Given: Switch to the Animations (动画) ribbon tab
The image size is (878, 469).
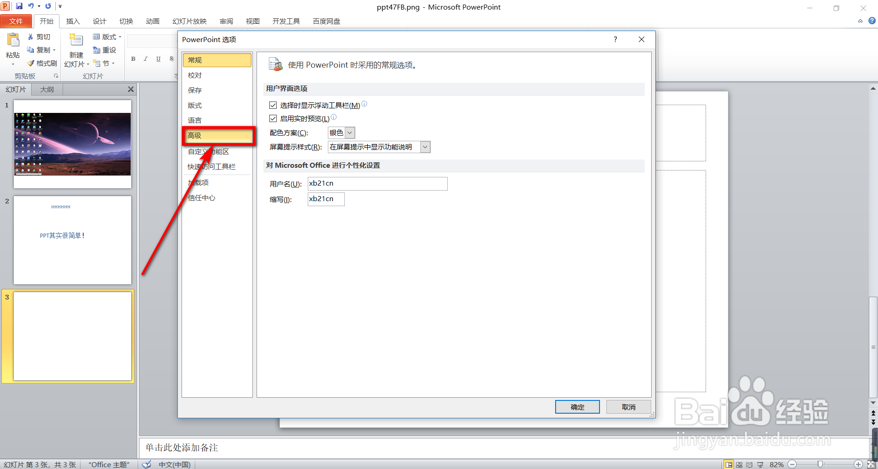Looking at the screenshot, I should pyautogui.click(x=153, y=21).
